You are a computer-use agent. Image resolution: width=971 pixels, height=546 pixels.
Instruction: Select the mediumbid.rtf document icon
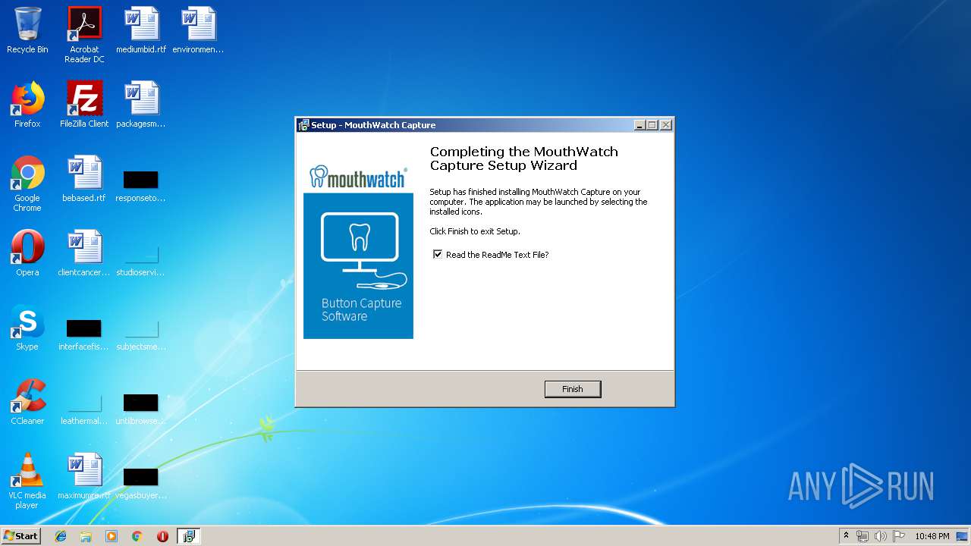tap(141, 30)
